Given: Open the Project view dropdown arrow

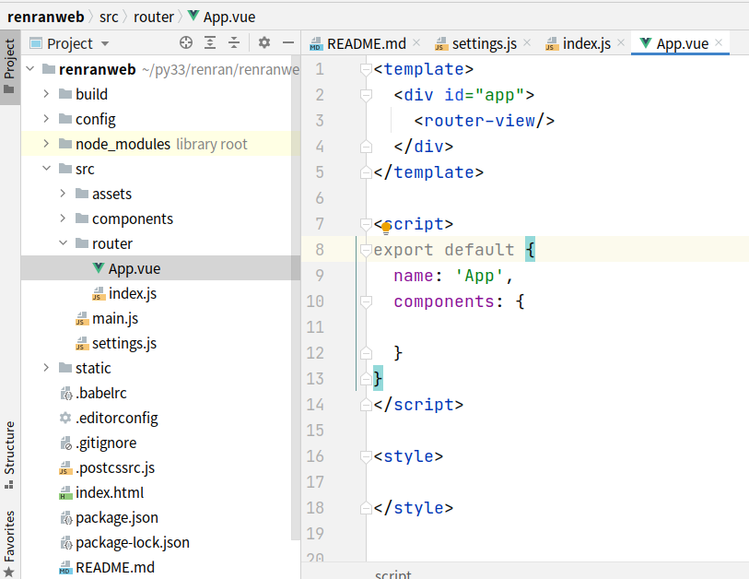Looking at the screenshot, I should (x=105, y=44).
